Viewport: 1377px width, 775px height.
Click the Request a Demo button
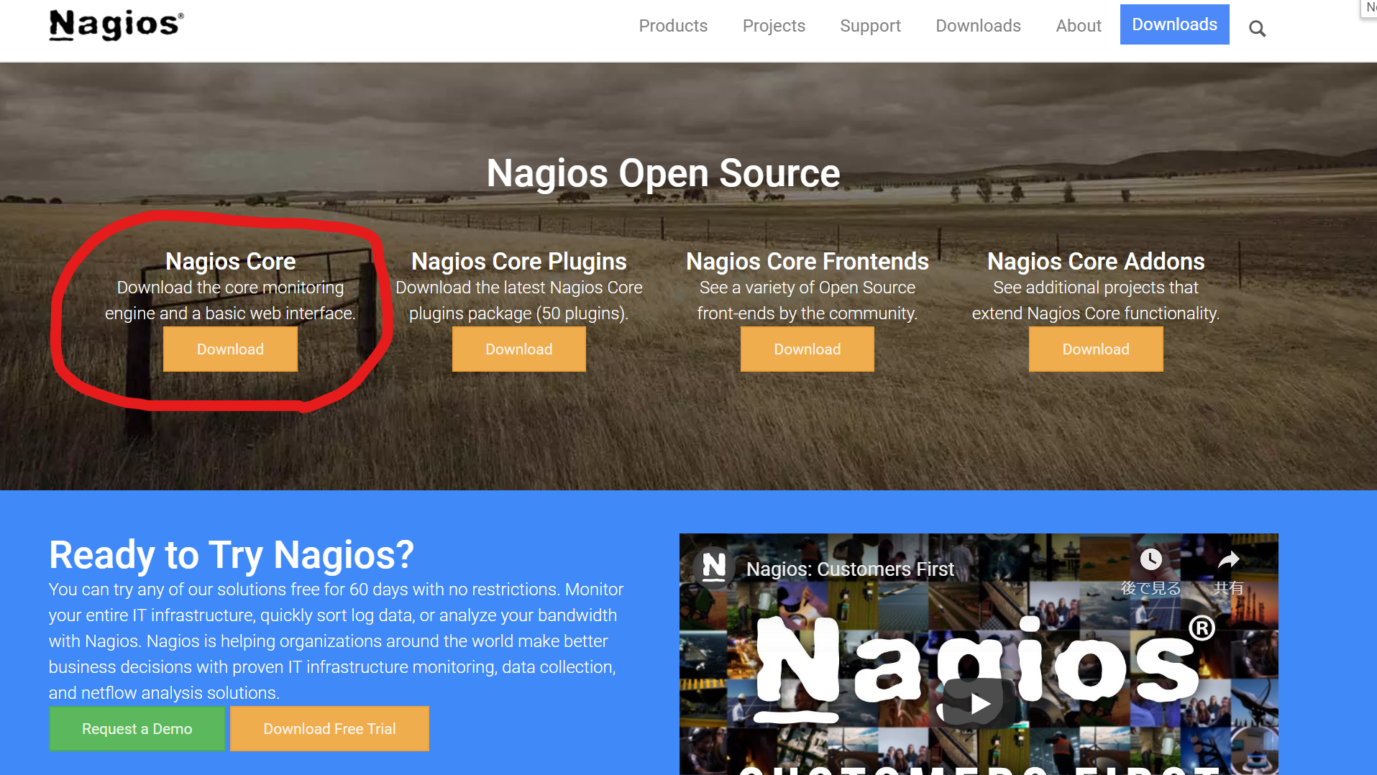click(137, 729)
